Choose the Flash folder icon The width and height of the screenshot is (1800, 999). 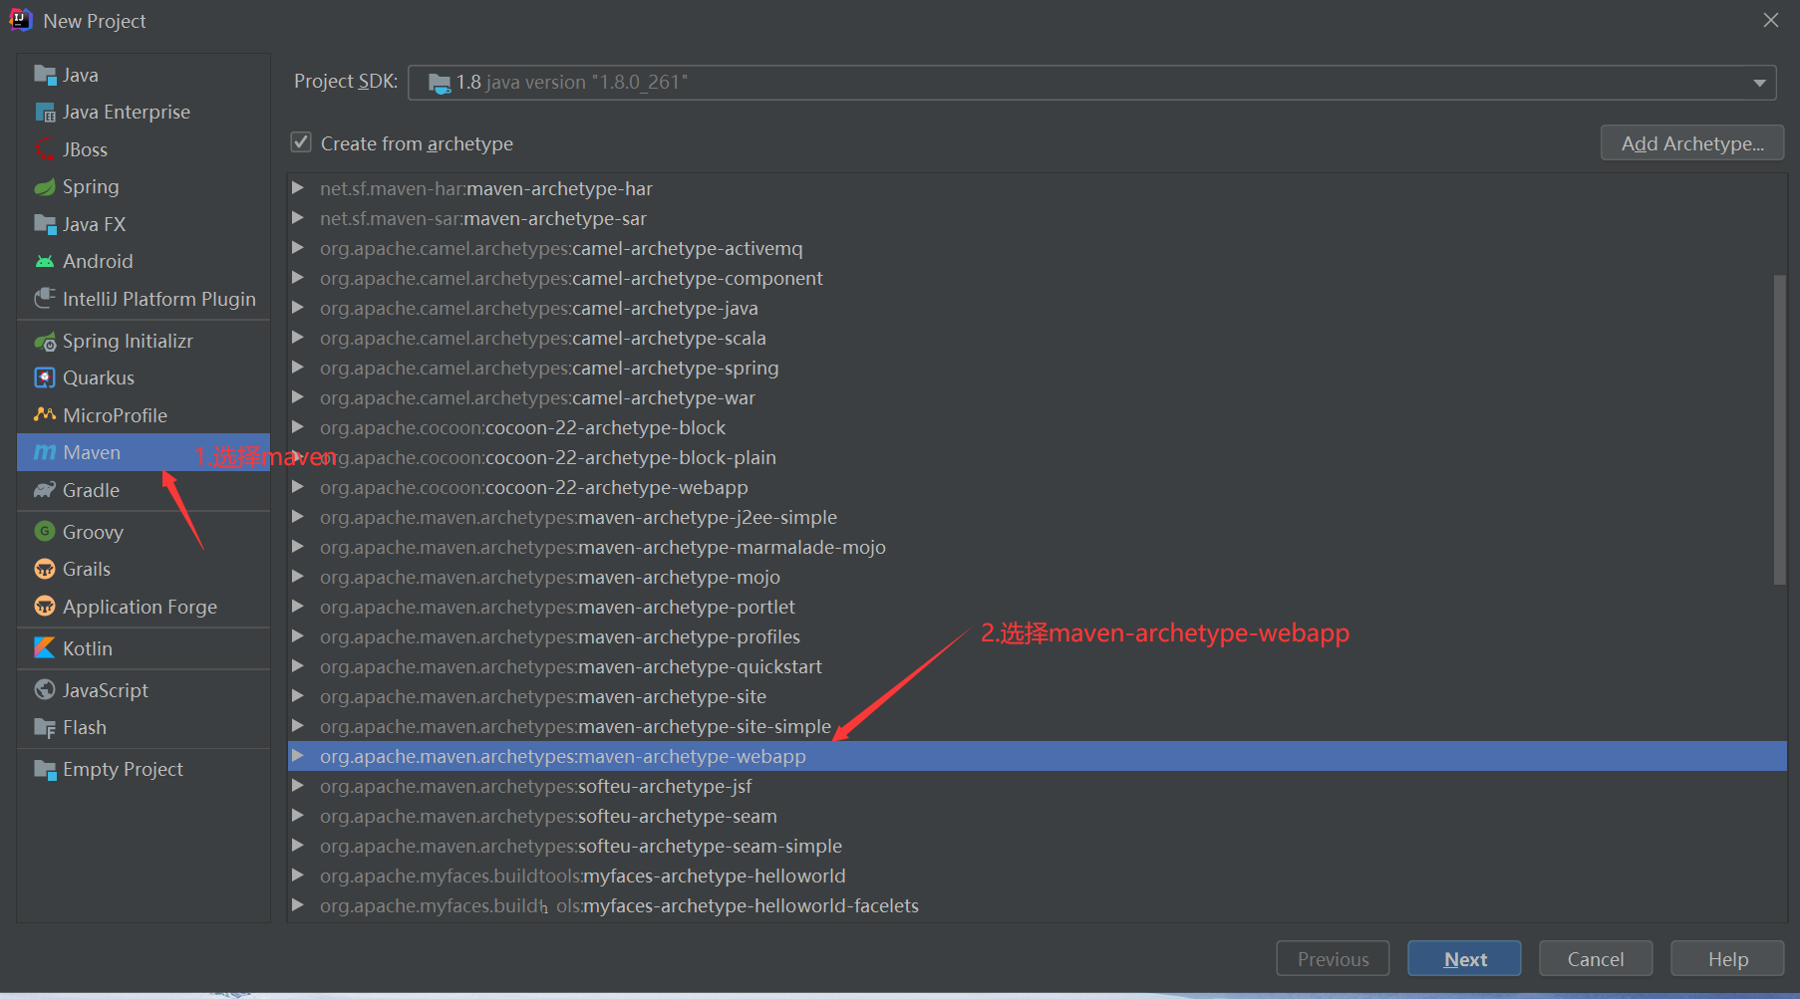coord(45,727)
